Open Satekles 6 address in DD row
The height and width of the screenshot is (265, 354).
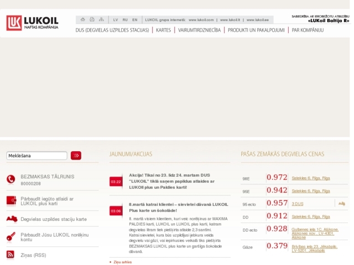(x=311, y=217)
